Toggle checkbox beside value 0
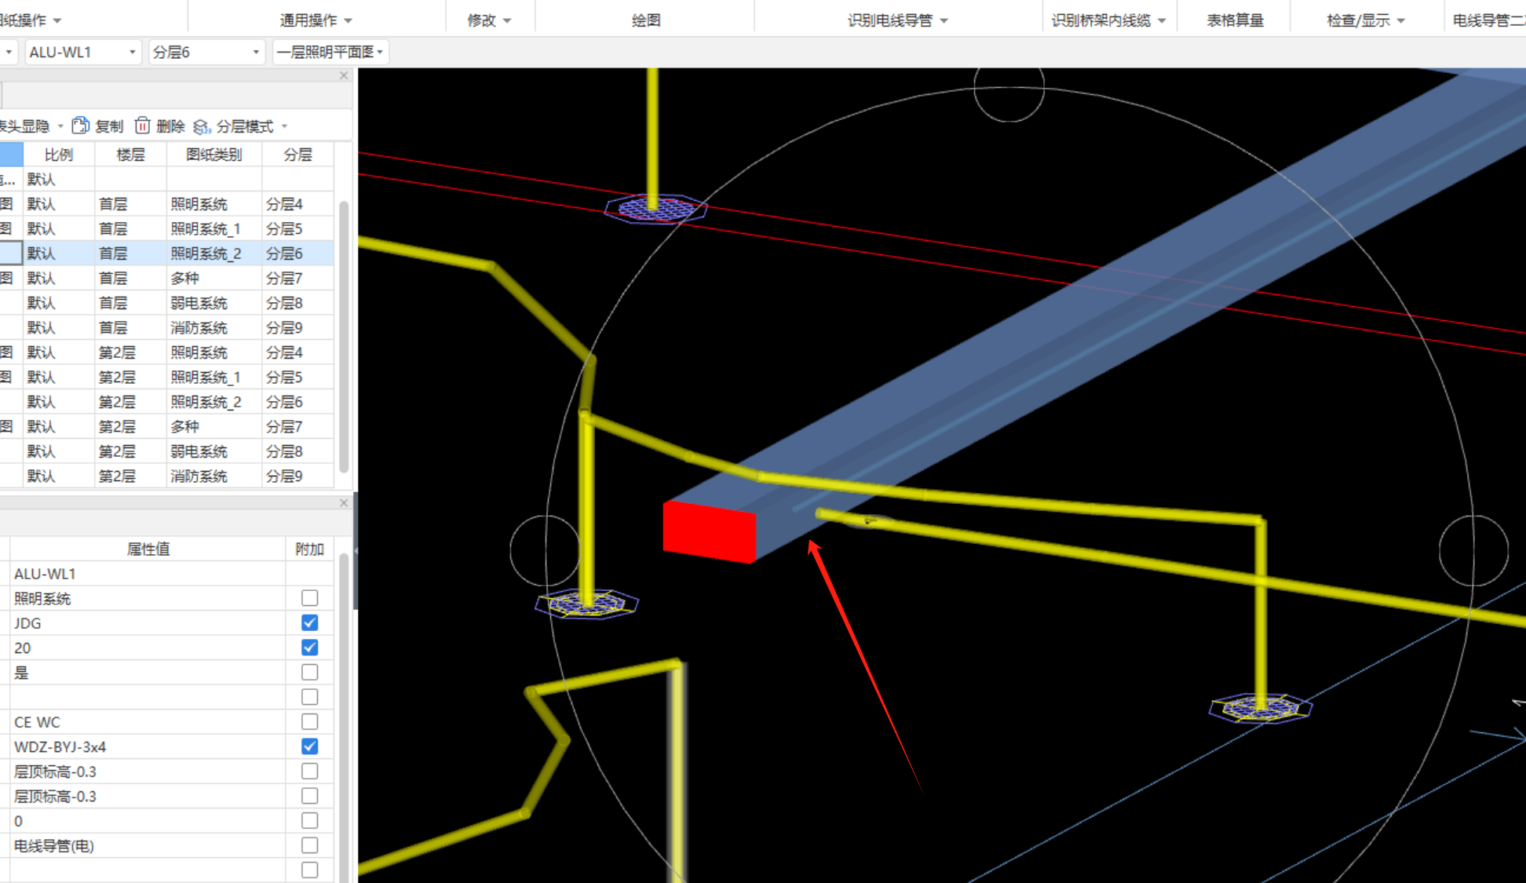The width and height of the screenshot is (1526, 883). 309,820
